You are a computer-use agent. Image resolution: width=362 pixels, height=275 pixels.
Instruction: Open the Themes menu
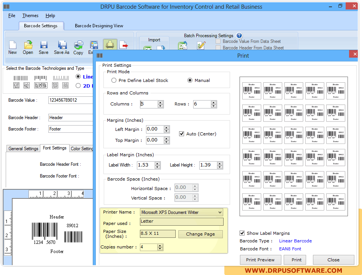coord(30,16)
